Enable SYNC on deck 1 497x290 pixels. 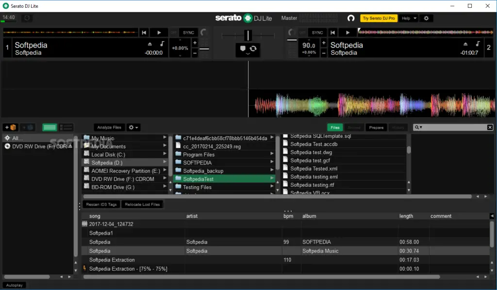coord(188,32)
